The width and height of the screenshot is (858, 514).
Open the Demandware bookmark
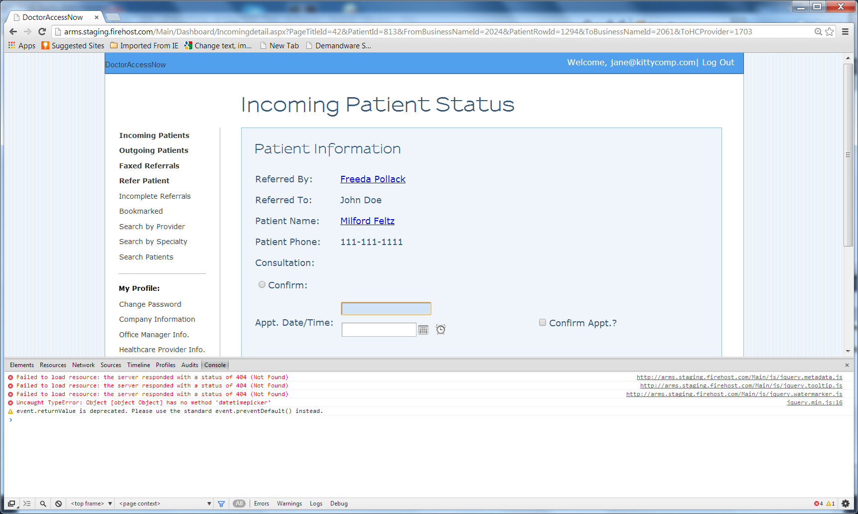point(338,45)
